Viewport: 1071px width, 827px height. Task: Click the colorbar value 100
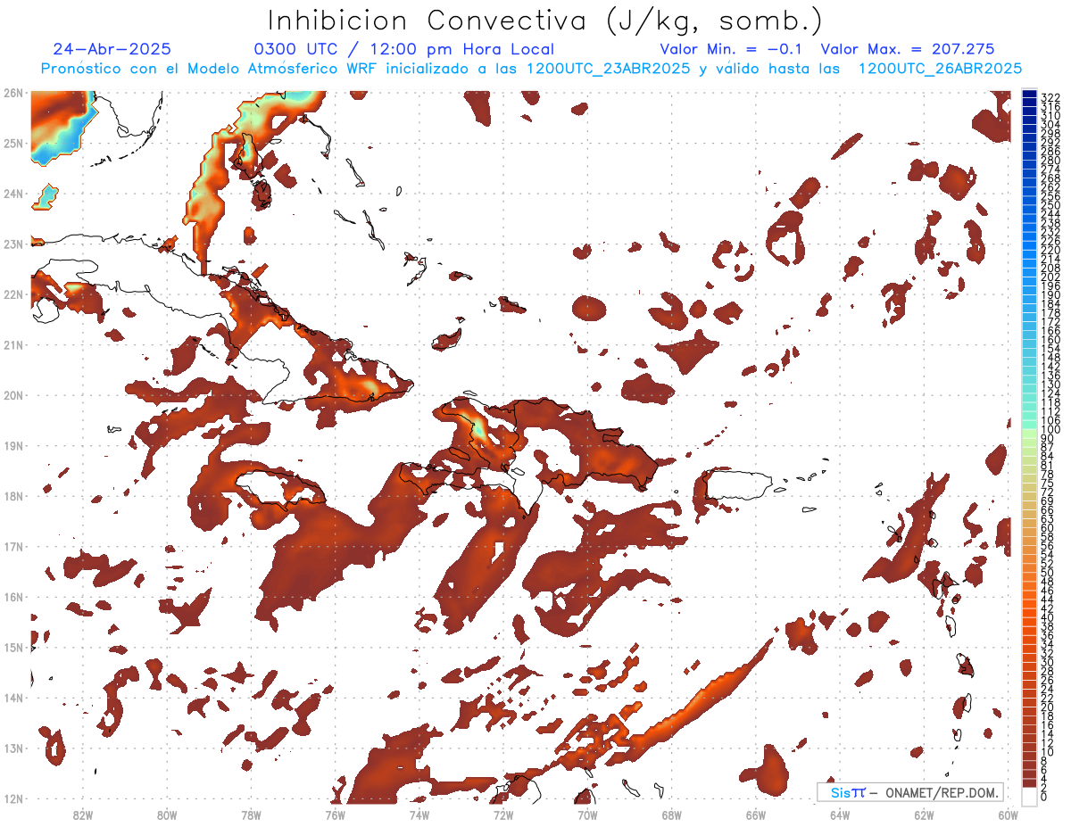pyautogui.click(x=1050, y=431)
